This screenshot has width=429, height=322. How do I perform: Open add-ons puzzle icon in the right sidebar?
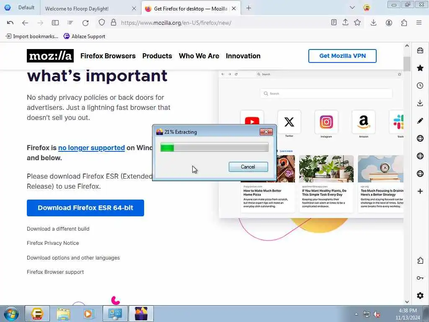coord(420,260)
